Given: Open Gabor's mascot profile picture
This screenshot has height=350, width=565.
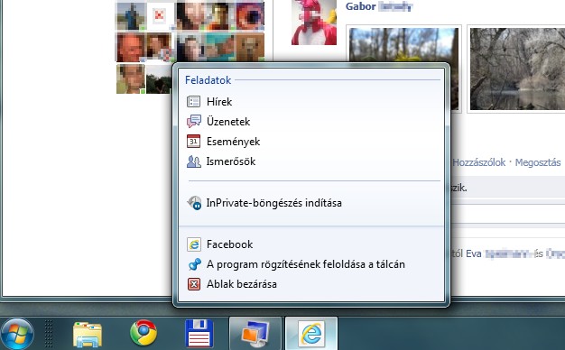Looking at the screenshot, I should (314, 23).
